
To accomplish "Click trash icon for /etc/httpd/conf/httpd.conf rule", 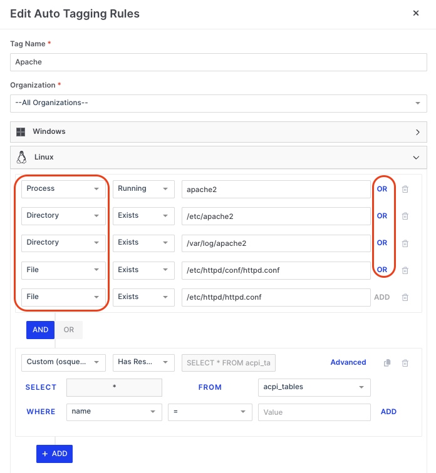I will (x=405, y=270).
